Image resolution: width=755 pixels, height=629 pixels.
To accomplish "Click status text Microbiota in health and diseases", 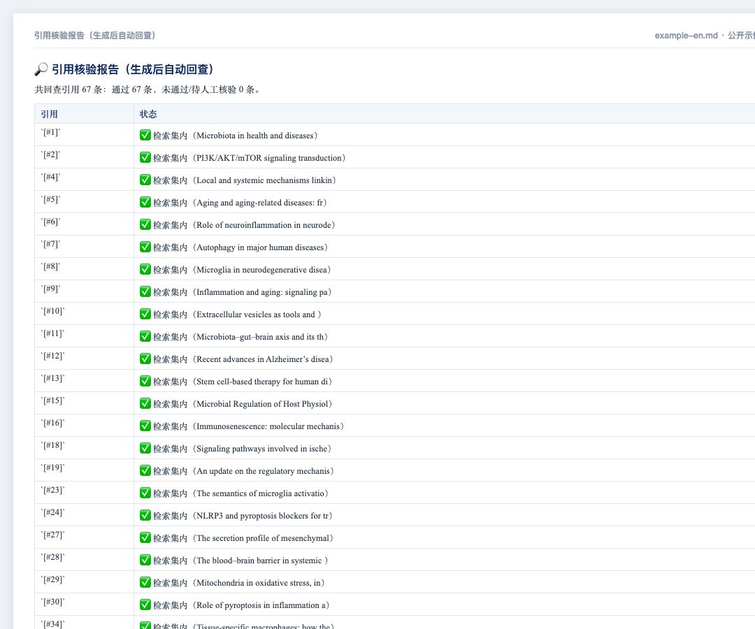I will click(254, 136).
